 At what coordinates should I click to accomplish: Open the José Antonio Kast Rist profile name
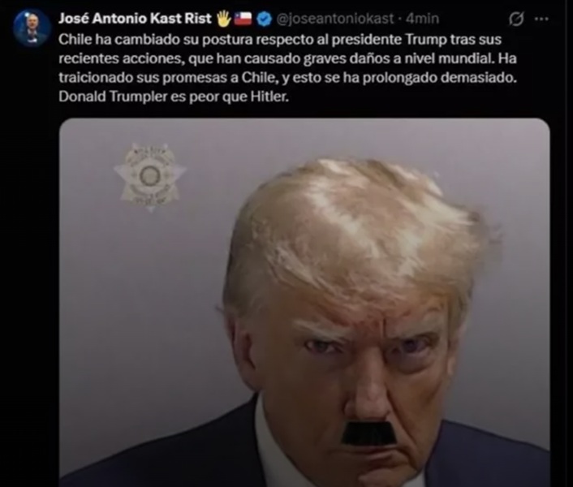tap(135, 19)
